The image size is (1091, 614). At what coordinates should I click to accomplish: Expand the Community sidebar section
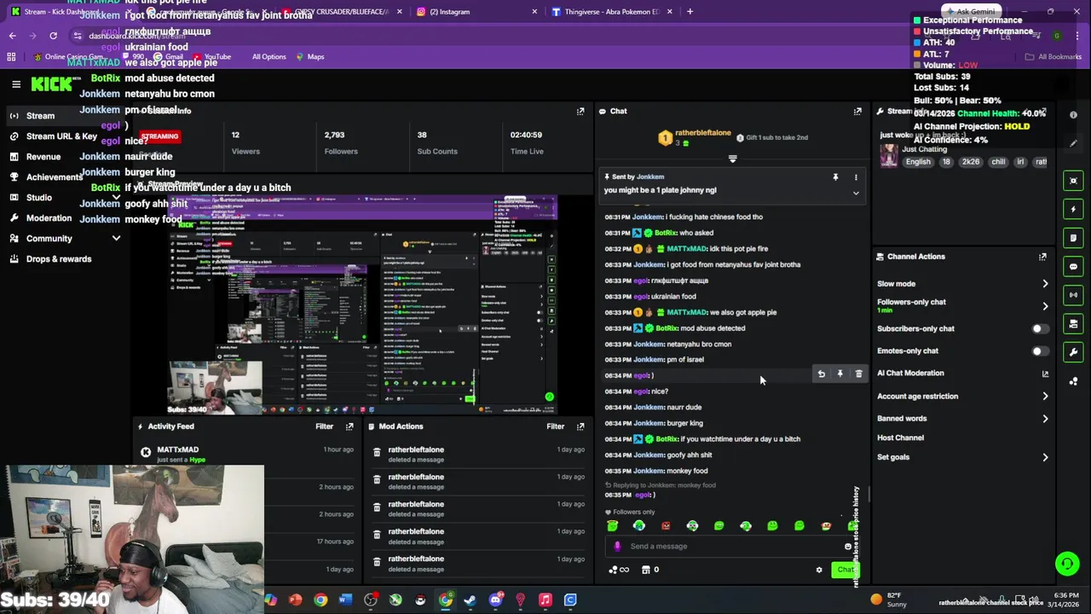tap(117, 239)
